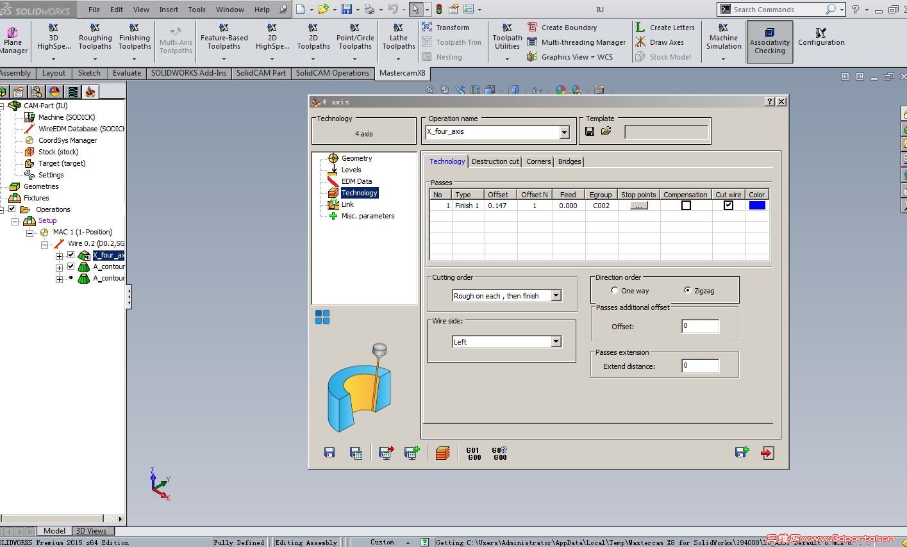Image resolution: width=907 pixels, height=547 pixels.
Task: Click the ConfigurationManager tab icon
Action: (x=37, y=92)
